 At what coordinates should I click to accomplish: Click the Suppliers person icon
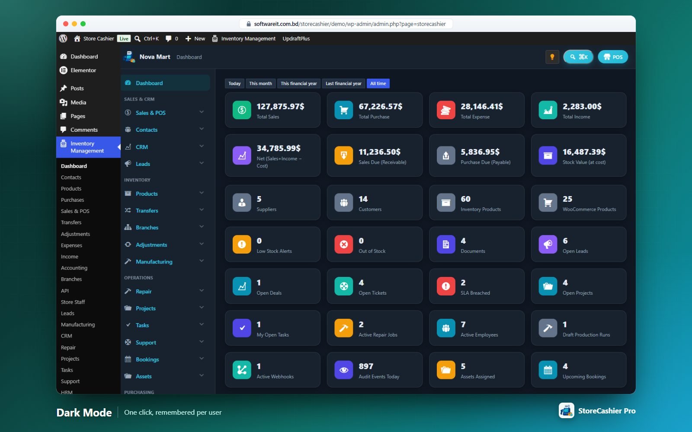(242, 203)
